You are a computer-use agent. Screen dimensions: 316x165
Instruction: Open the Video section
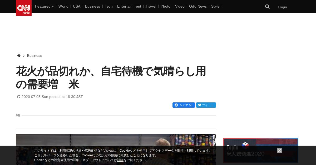[180, 6]
